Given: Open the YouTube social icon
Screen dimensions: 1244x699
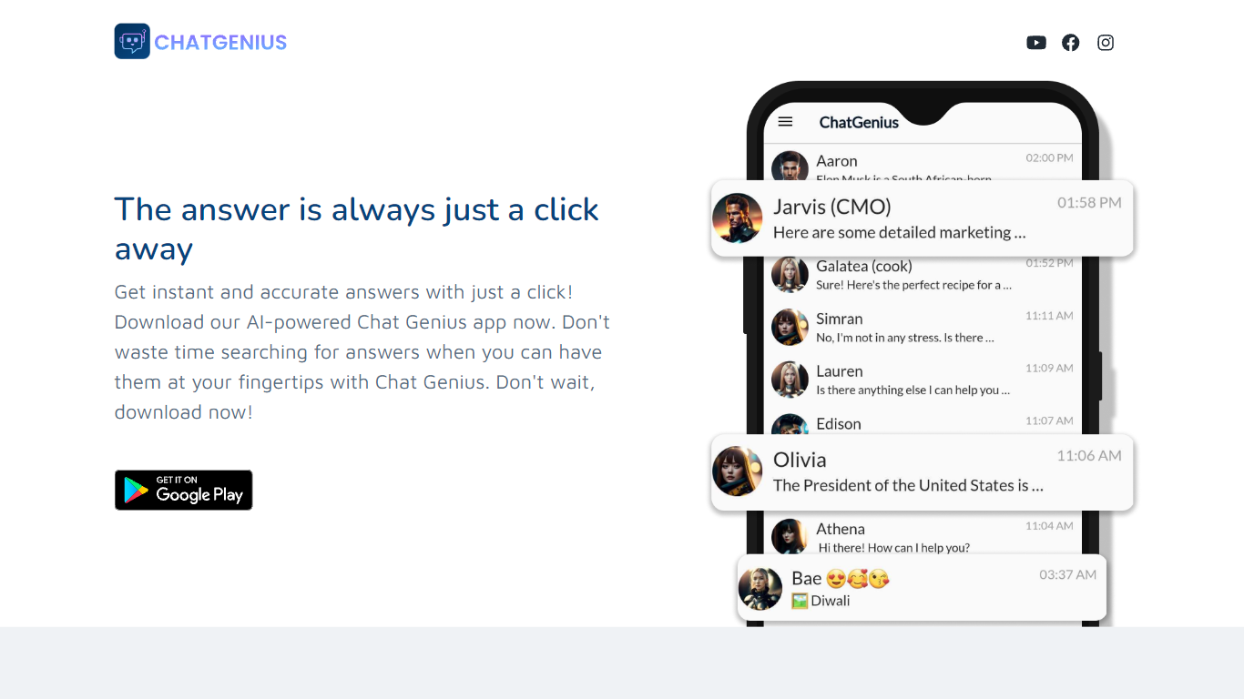Looking at the screenshot, I should pyautogui.click(x=1036, y=43).
